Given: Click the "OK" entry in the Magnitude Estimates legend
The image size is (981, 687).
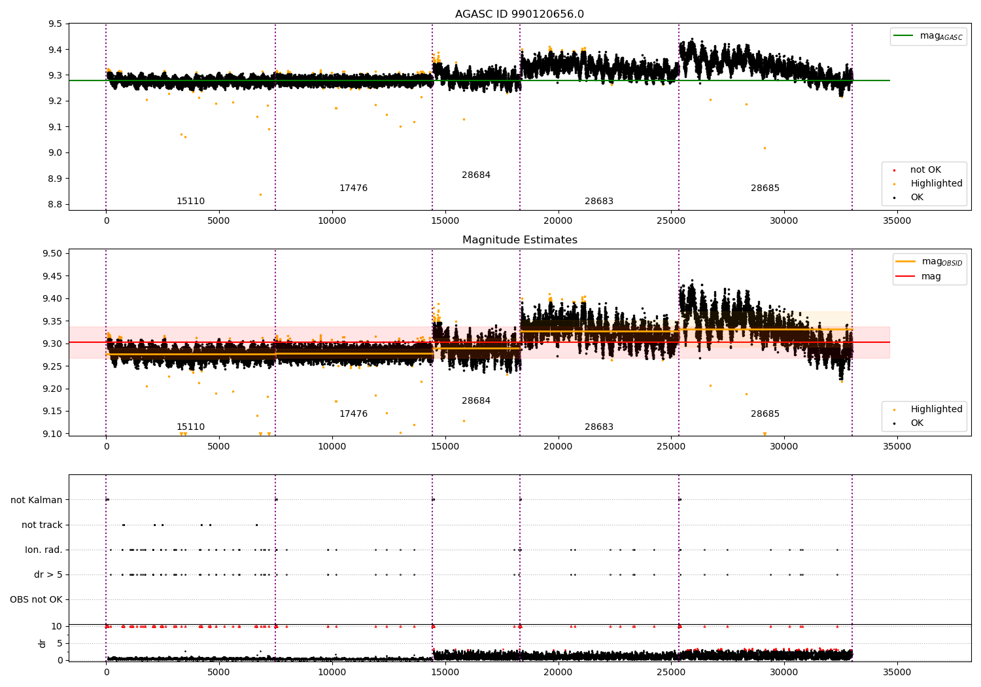Looking at the screenshot, I should 917,423.
